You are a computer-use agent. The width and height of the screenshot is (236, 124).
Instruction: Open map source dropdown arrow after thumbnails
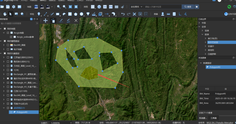click(x=52, y=6)
